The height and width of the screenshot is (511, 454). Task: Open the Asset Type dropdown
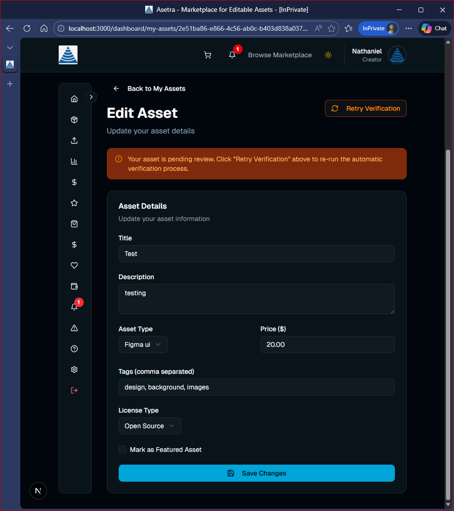tap(143, 344)
